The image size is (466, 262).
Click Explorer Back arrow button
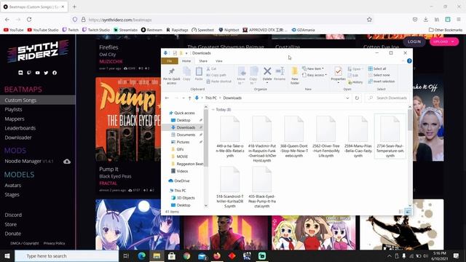[x=167, y=98]
